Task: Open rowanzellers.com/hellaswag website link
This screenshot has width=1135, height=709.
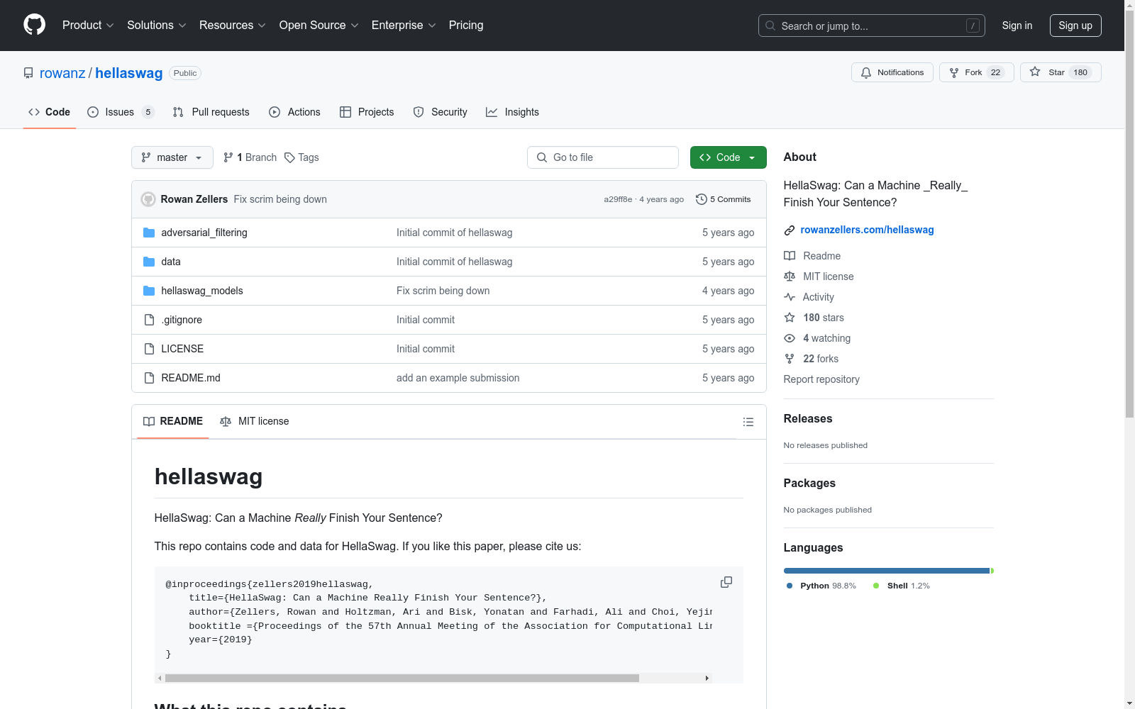Action: click(x=867, y=230)
